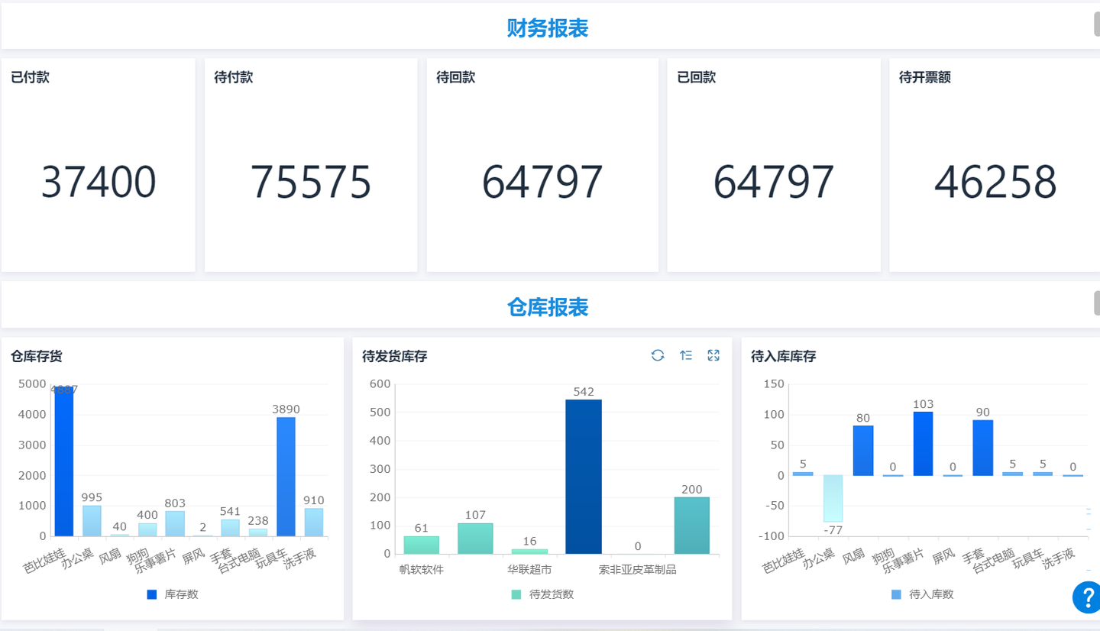Click the 华联超市 axis label
This screenshot has height=631, width=1100.
pos(529,569)
